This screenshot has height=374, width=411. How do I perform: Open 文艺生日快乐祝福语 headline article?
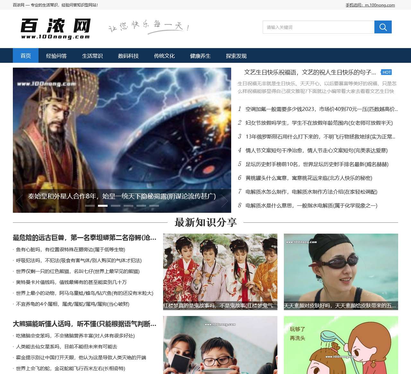310,72
